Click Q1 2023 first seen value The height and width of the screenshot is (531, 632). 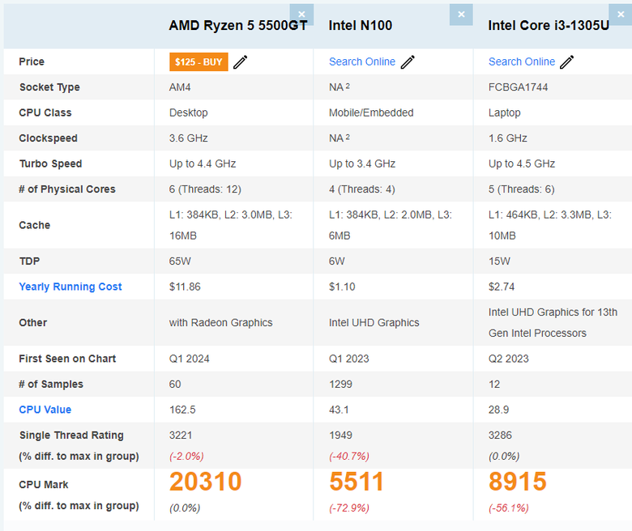[x=348, y=359]
